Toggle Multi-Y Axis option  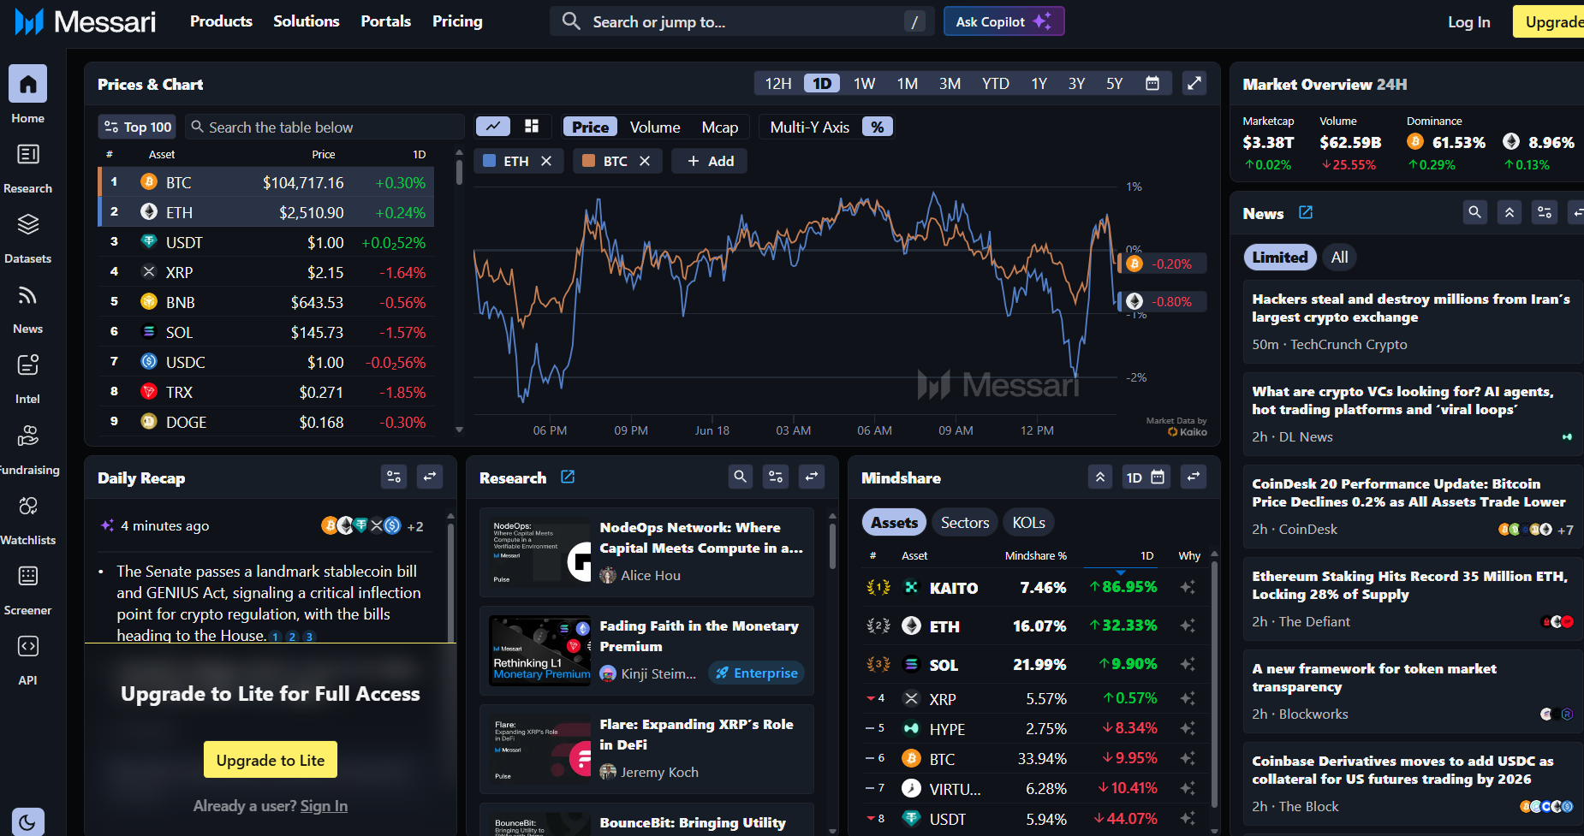[809, 127]
